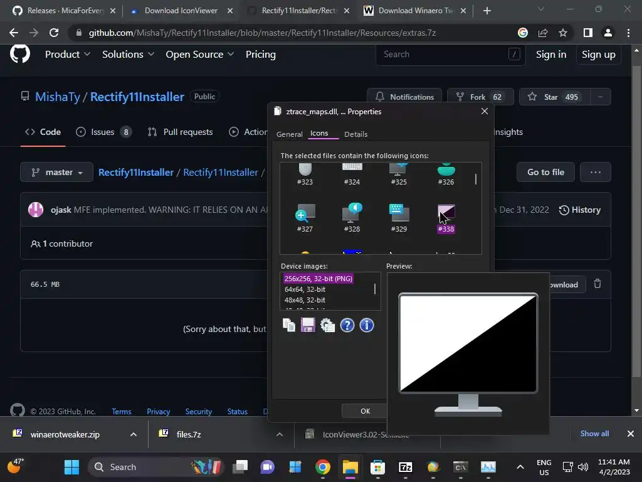Image resolution: width=642 pixels, height=482 pixels.
Task: Expand the Open Source menu
Action: click(200, 55)
